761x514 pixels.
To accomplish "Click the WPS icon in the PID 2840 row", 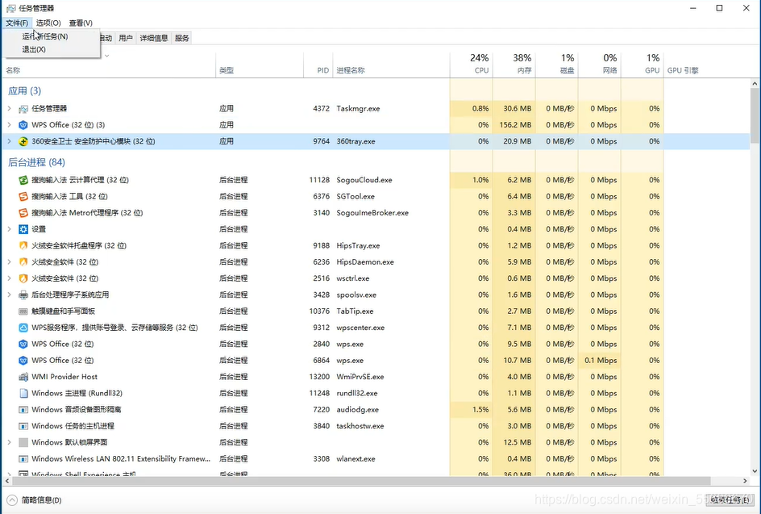I will tap(23, 344).
